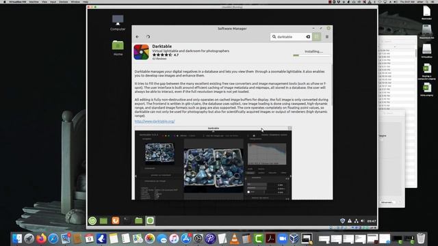Open the Terminal from the Mint panel
Viewport: 438px width, 246px height.
(x=127, y=221)
